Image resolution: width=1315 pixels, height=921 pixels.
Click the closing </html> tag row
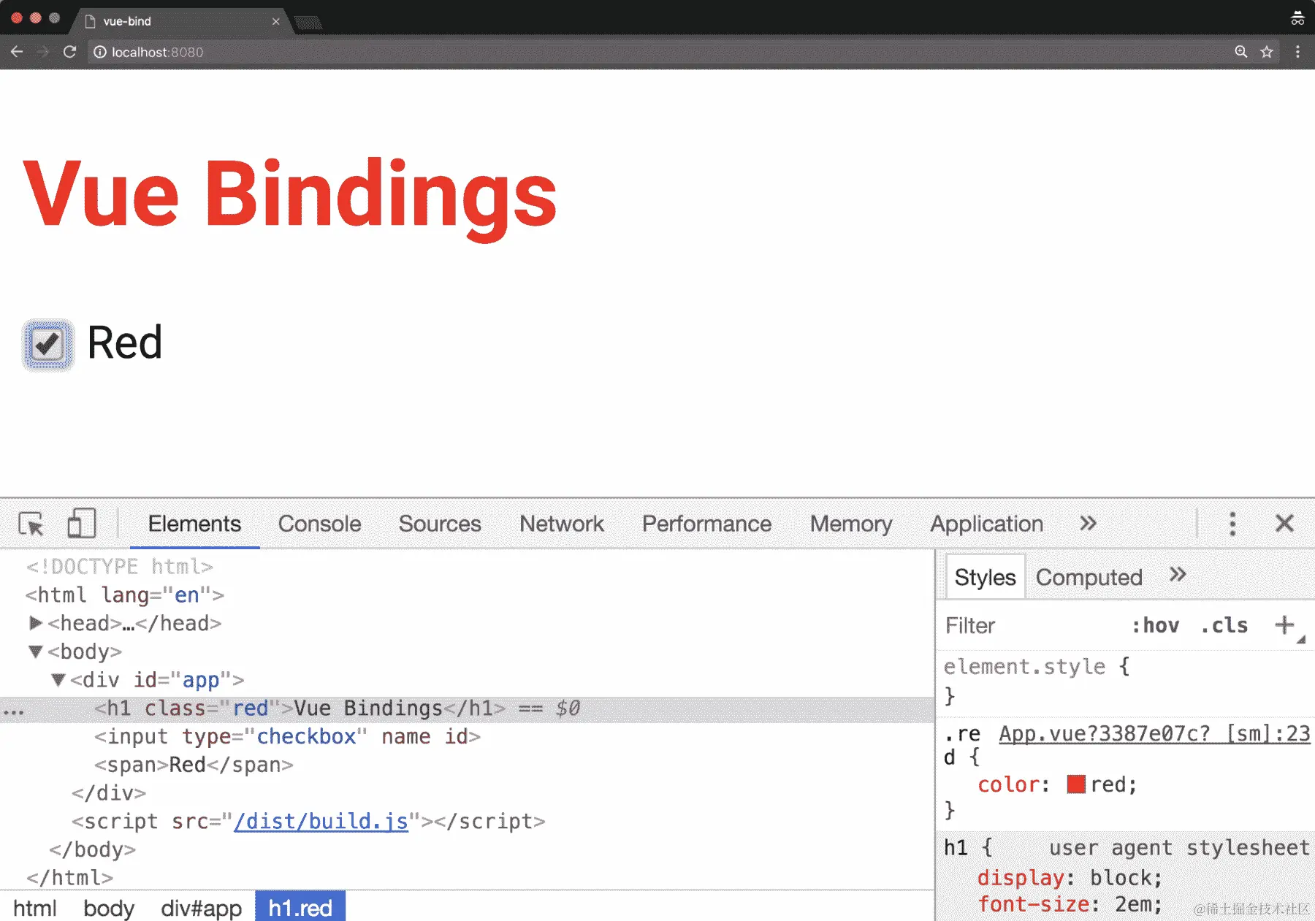[x=468, y=877]
